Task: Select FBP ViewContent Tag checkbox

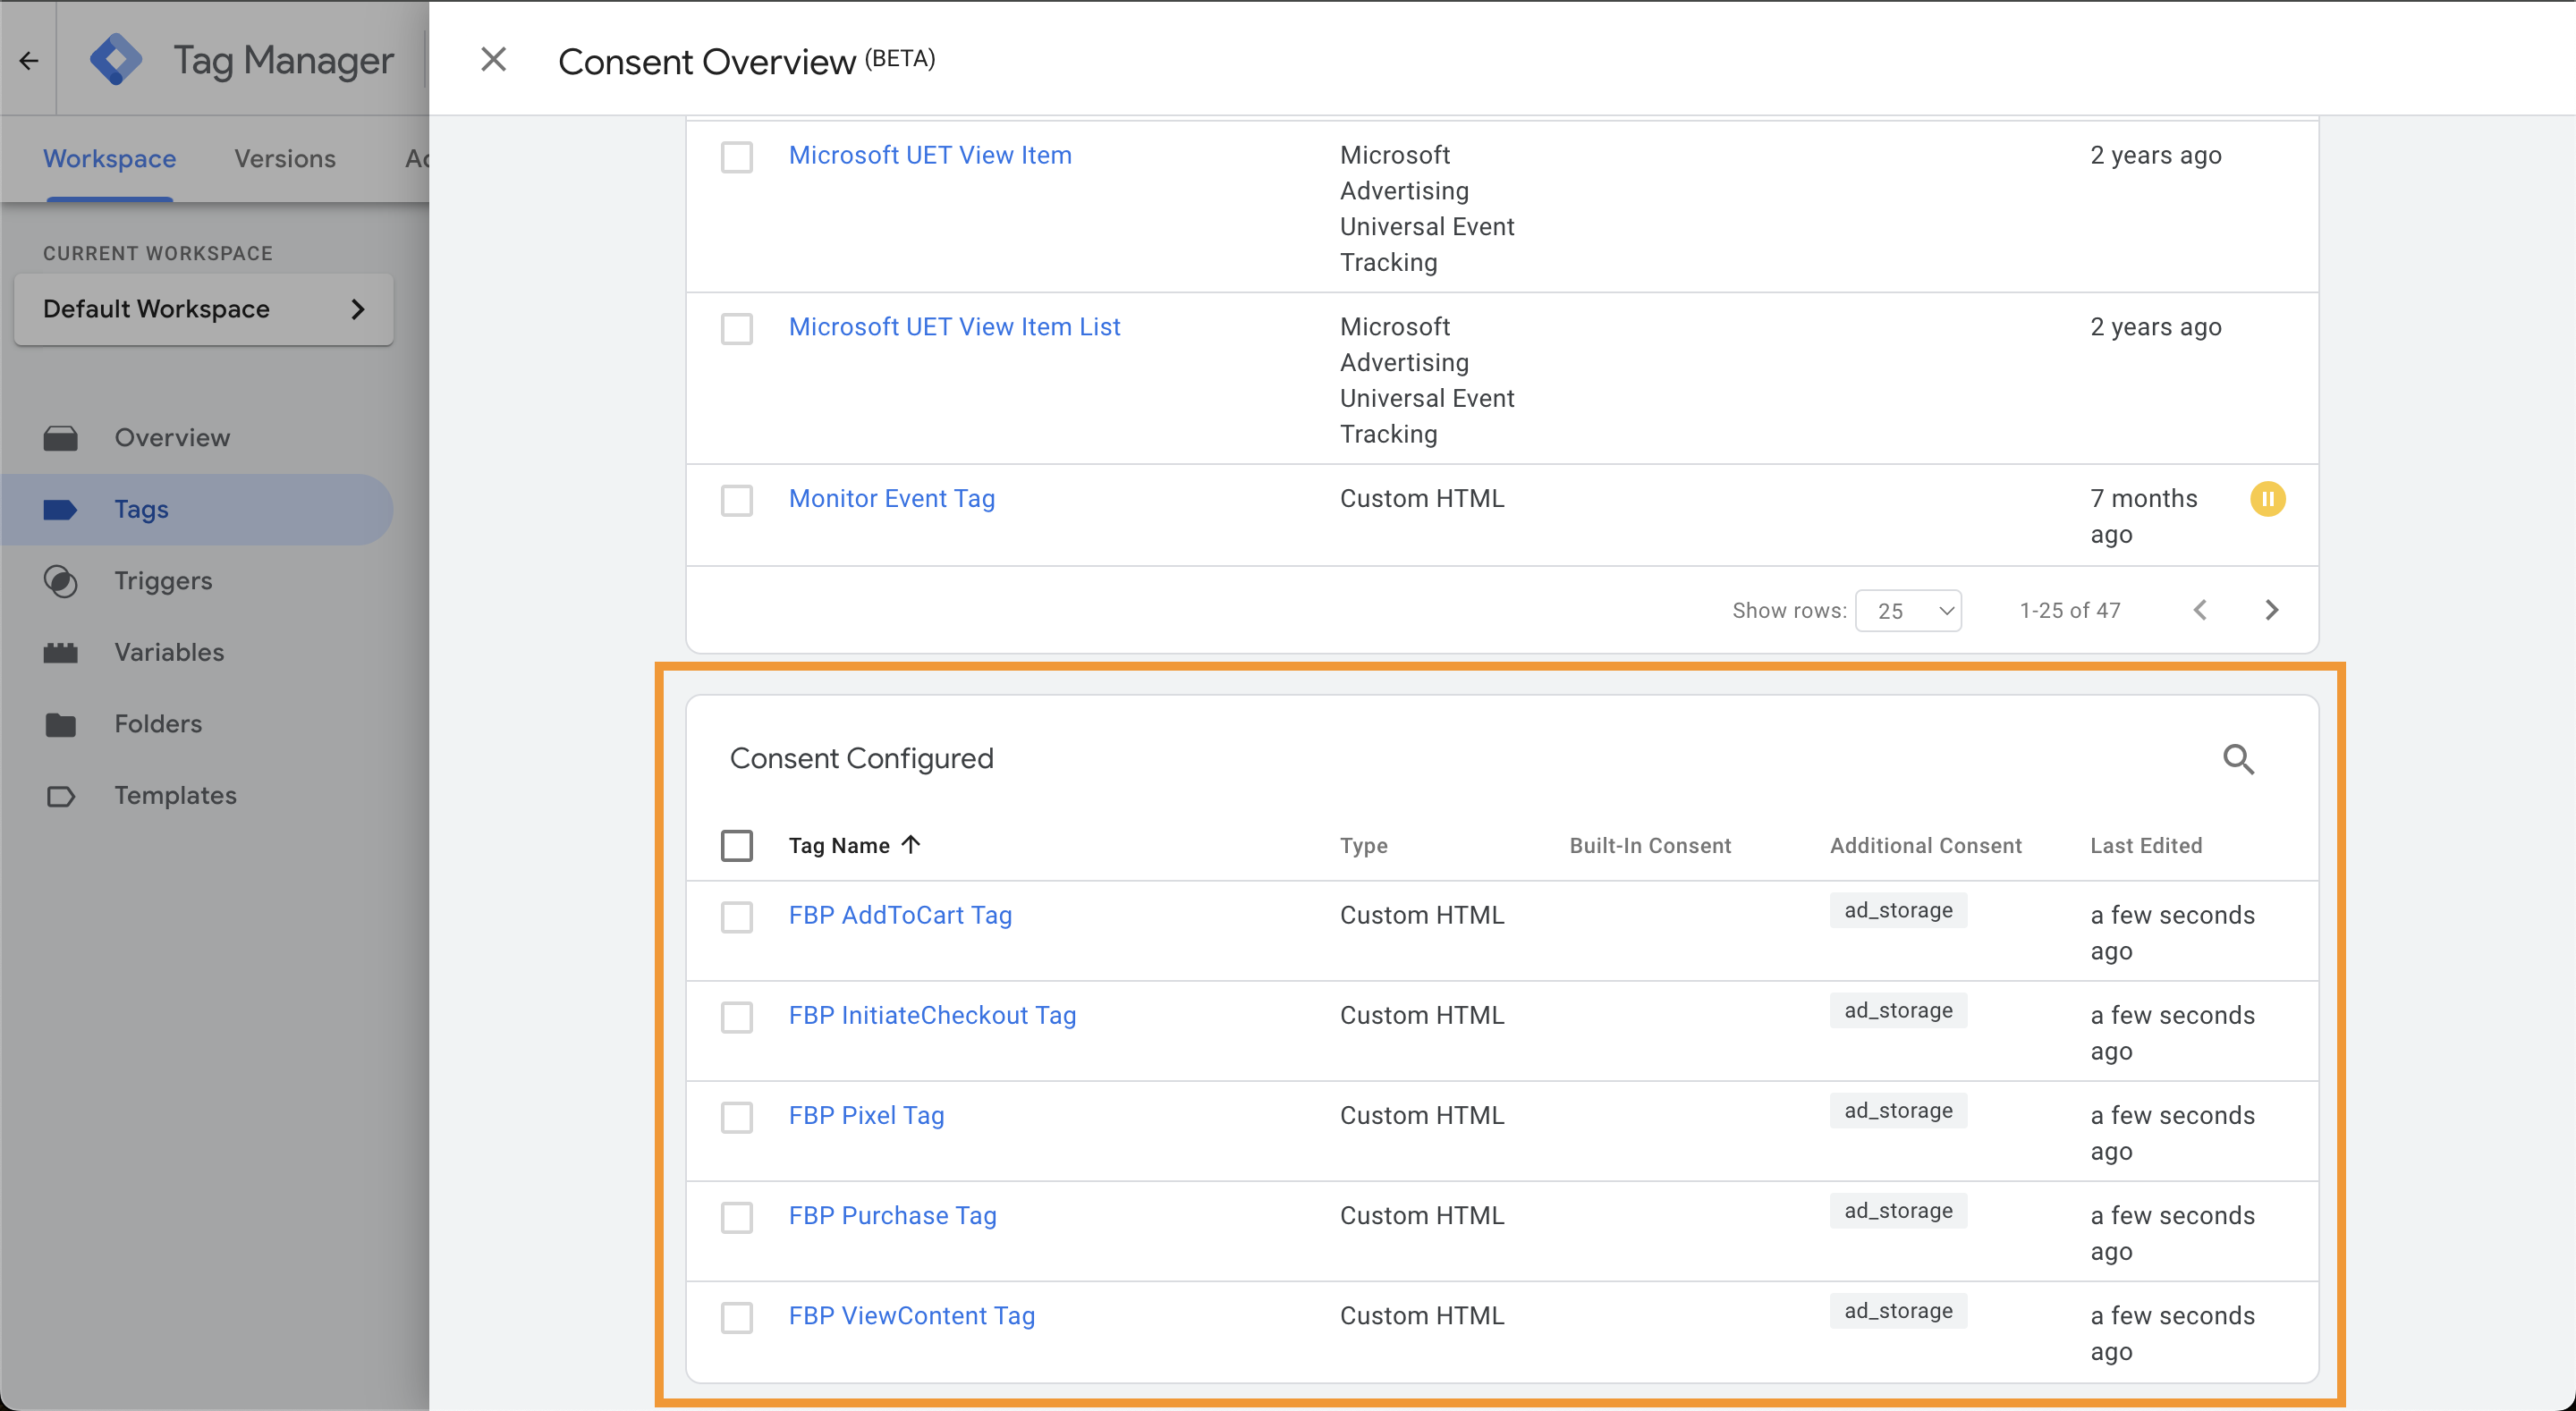Action: click(x=737, y=1317)
